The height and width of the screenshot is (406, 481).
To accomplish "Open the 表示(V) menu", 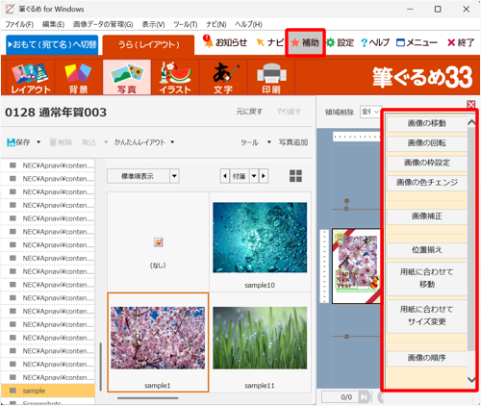I will (154, 24).
